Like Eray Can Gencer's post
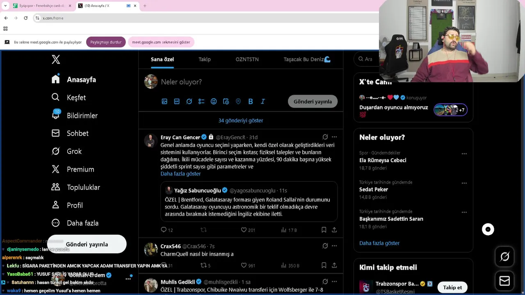This screenshot has width=525, height=295. click(x=244, y=230)
